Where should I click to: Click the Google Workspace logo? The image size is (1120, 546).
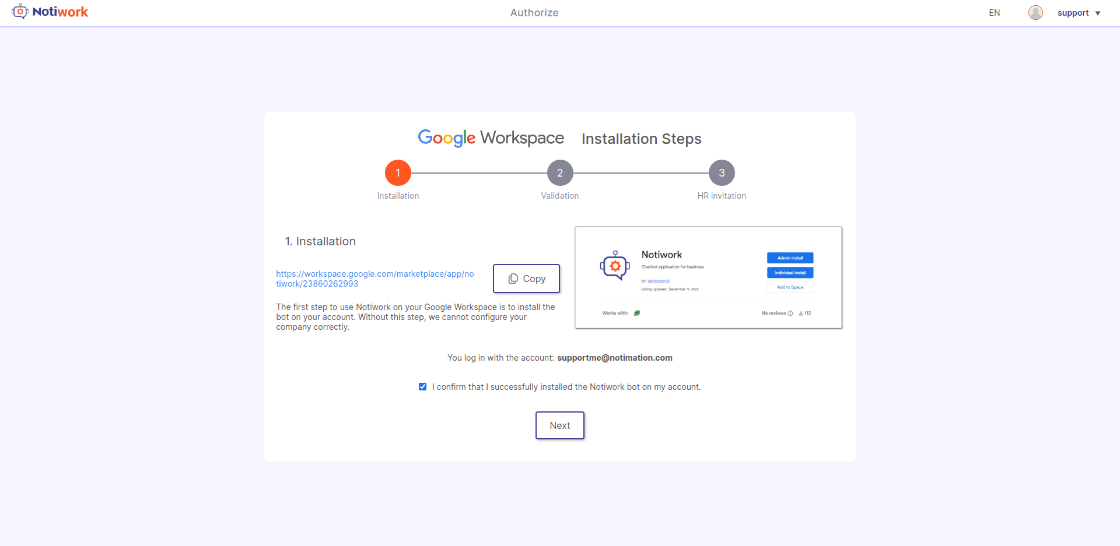click(491, 138)
